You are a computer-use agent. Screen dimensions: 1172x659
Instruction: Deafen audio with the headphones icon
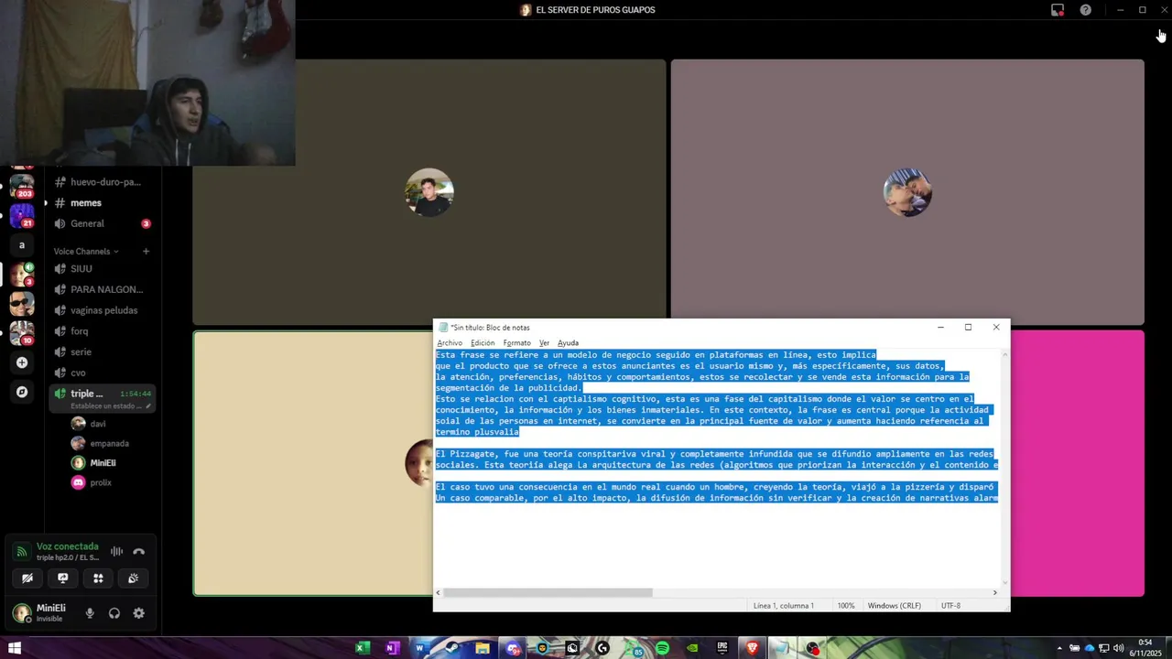(114, 613)
